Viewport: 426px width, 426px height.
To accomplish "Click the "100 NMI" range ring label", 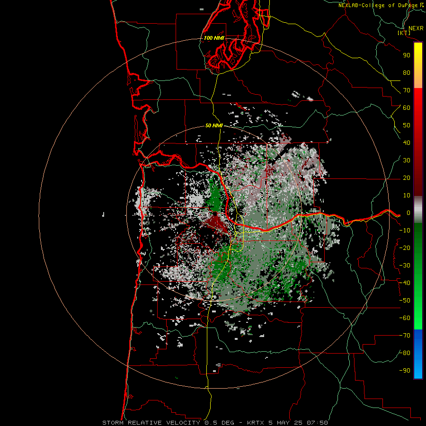I will click(214, 38).
